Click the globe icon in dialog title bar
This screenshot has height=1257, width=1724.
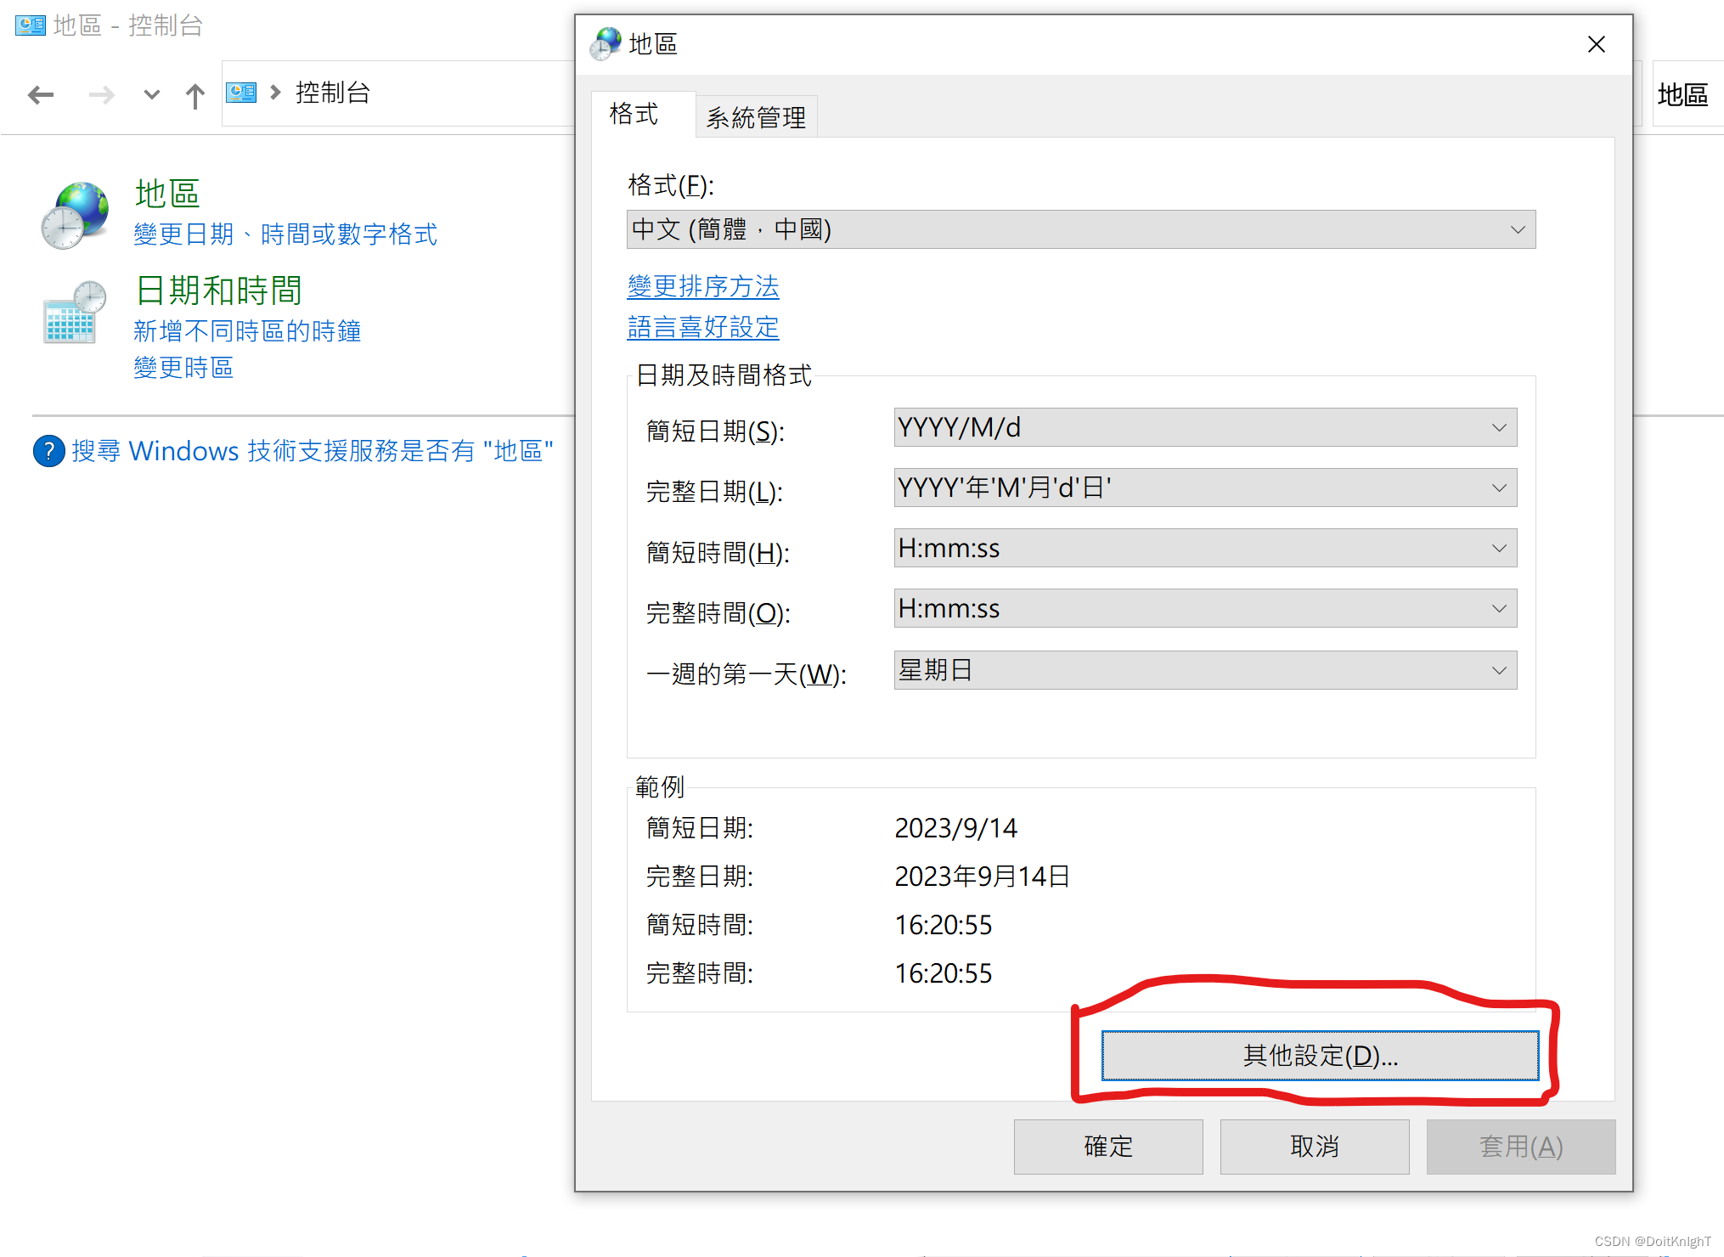pyautogui.click(x=606, y=44)
